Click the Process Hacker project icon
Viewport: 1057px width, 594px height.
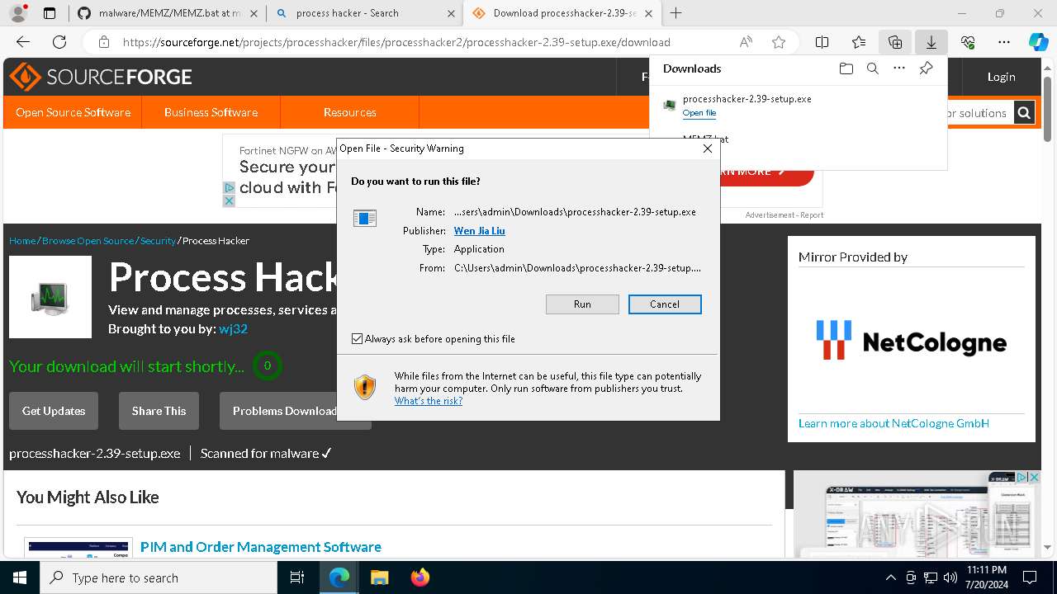pyautogui.click(x=50, y=297)
